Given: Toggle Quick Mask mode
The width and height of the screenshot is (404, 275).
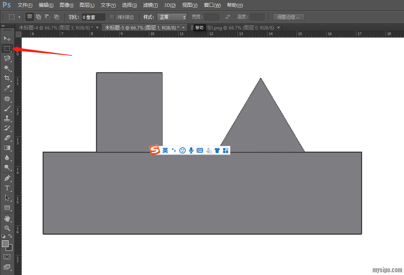Looking at the screenshot, I should point(7,257).
